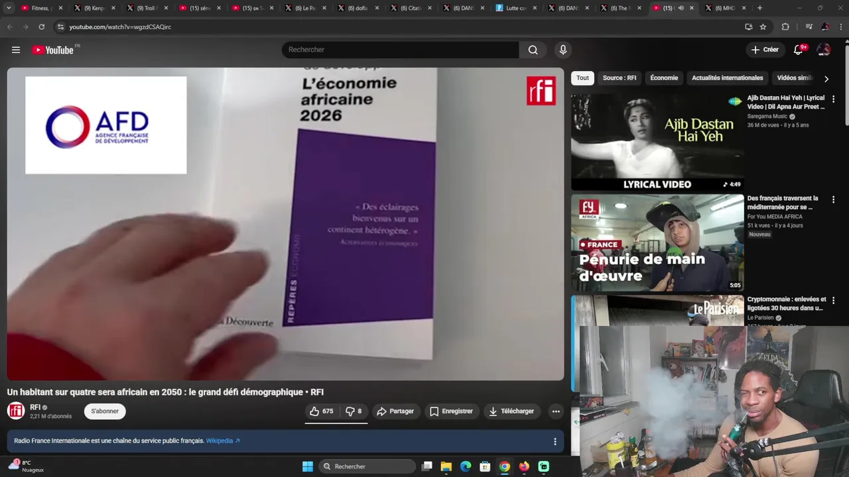The width and height of the screenshot is (849, 477).
Task: Open 'Cryptomonnaie : enlevées et ligotées' title
Action: coord(787,303)
